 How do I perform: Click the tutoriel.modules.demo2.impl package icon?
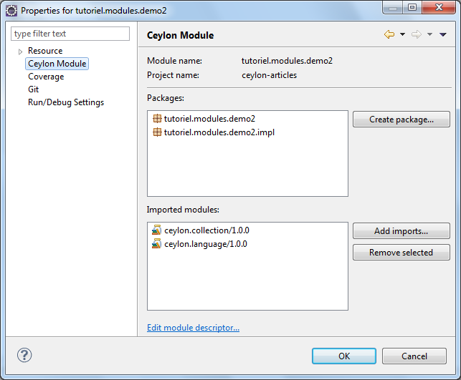tap(157, 132)
